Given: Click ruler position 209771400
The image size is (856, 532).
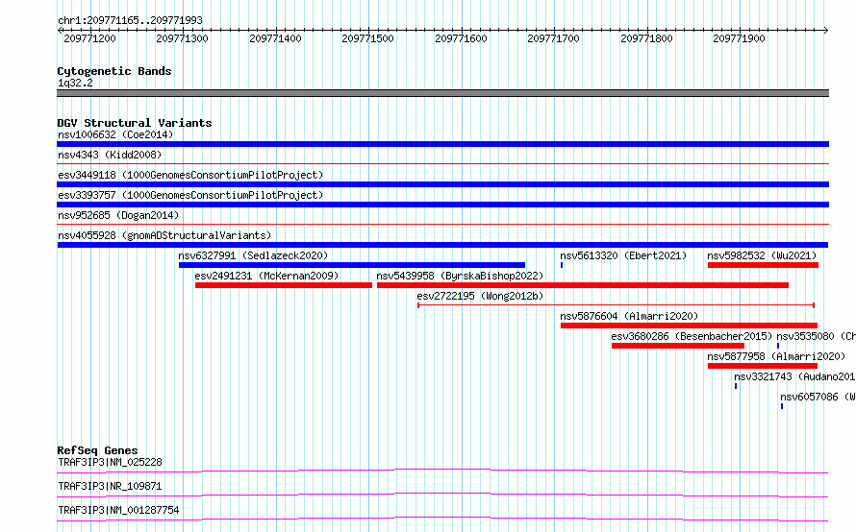Looking at the screenshot, I should coord(275,38).
